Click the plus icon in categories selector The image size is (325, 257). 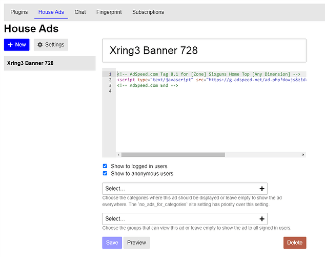pyautogui.click(x=262, y=189)
